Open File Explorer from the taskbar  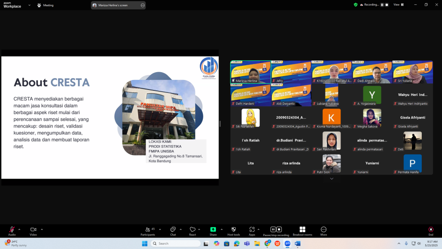[x=257, y=243]
